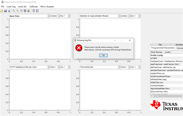Click the Open file folder icon

pyautogui.click(x=1, y=11)
